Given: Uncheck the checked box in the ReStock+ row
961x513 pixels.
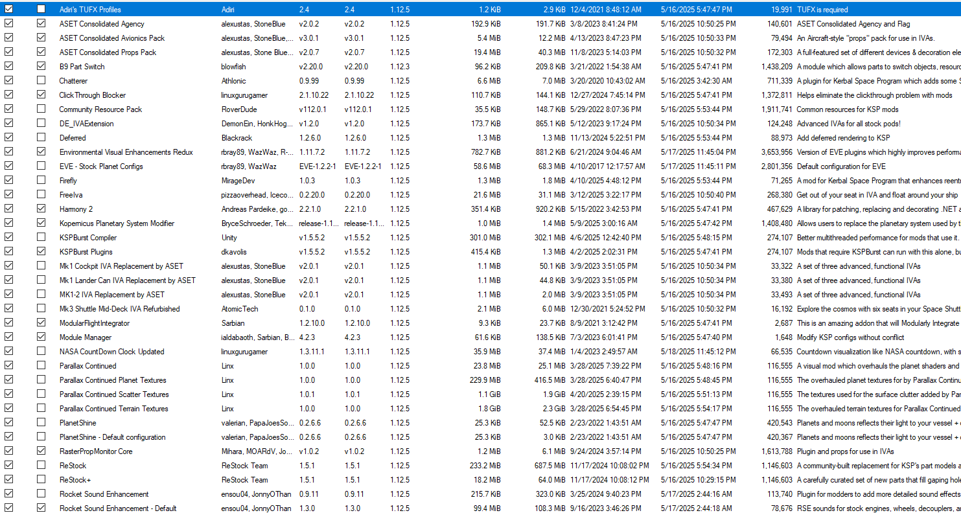Looking at the screenshot, I should tap(8, 480).
